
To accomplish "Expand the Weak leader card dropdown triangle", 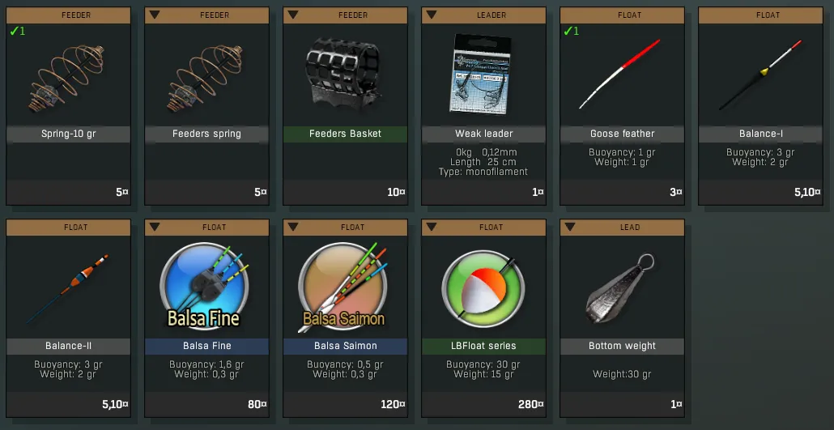I will click(x=432, y=15).
